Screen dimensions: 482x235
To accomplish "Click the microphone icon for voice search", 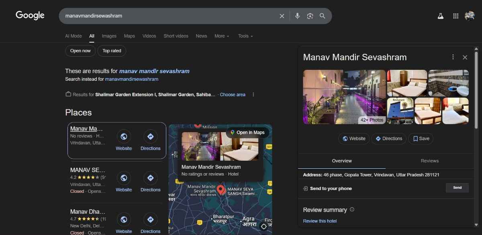I will point(297,16).
